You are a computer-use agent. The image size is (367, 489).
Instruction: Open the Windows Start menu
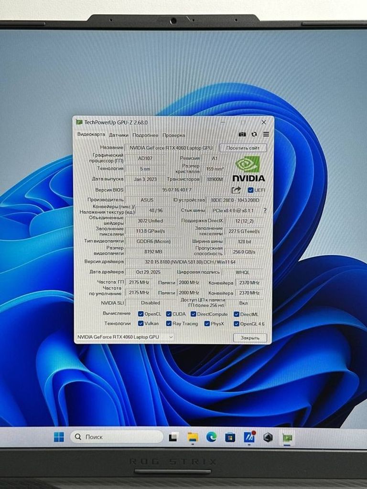pos(59,436)
